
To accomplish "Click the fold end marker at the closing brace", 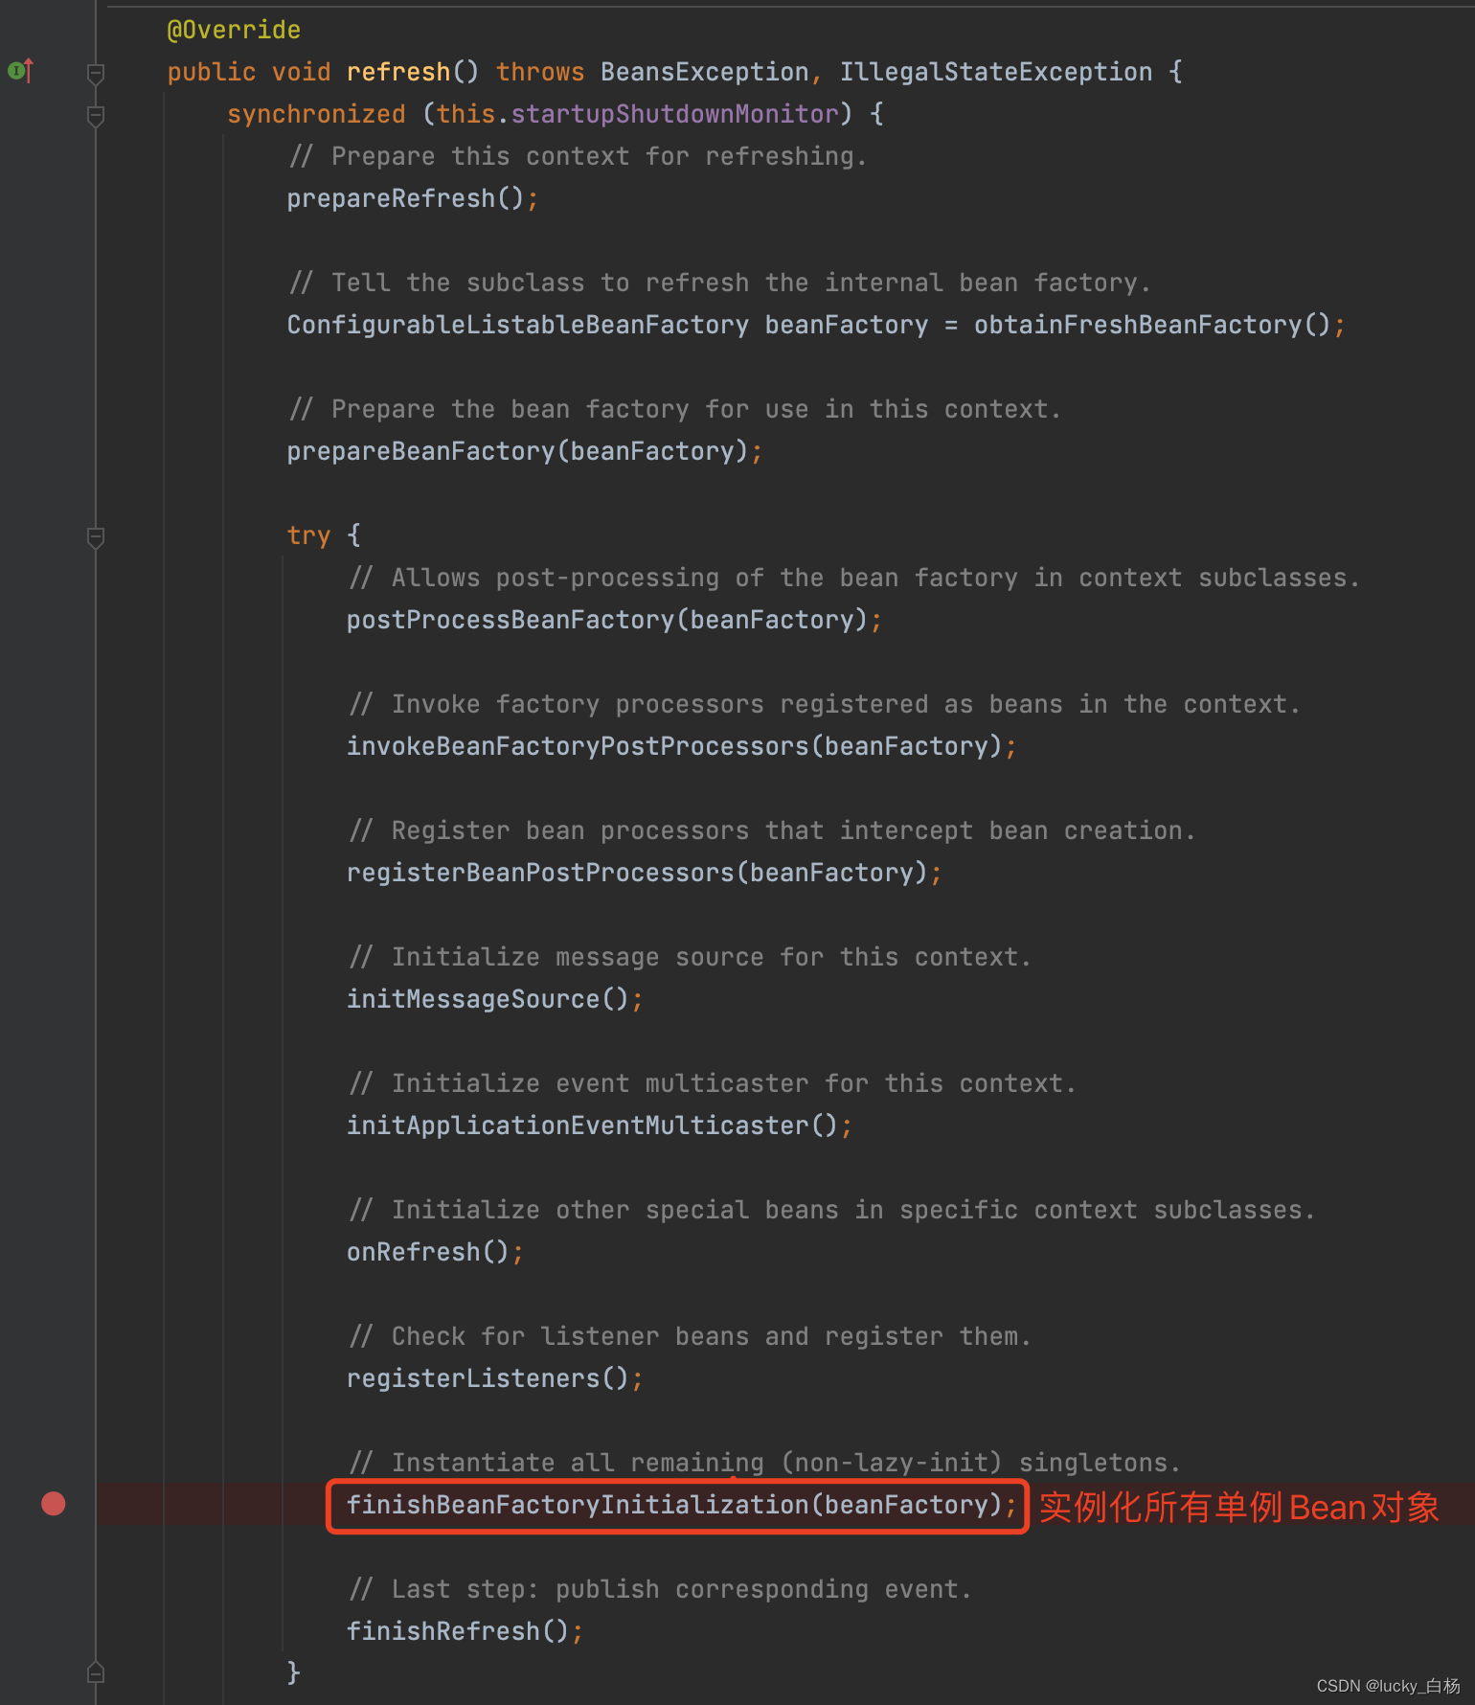I will [x=95, y=1672].
